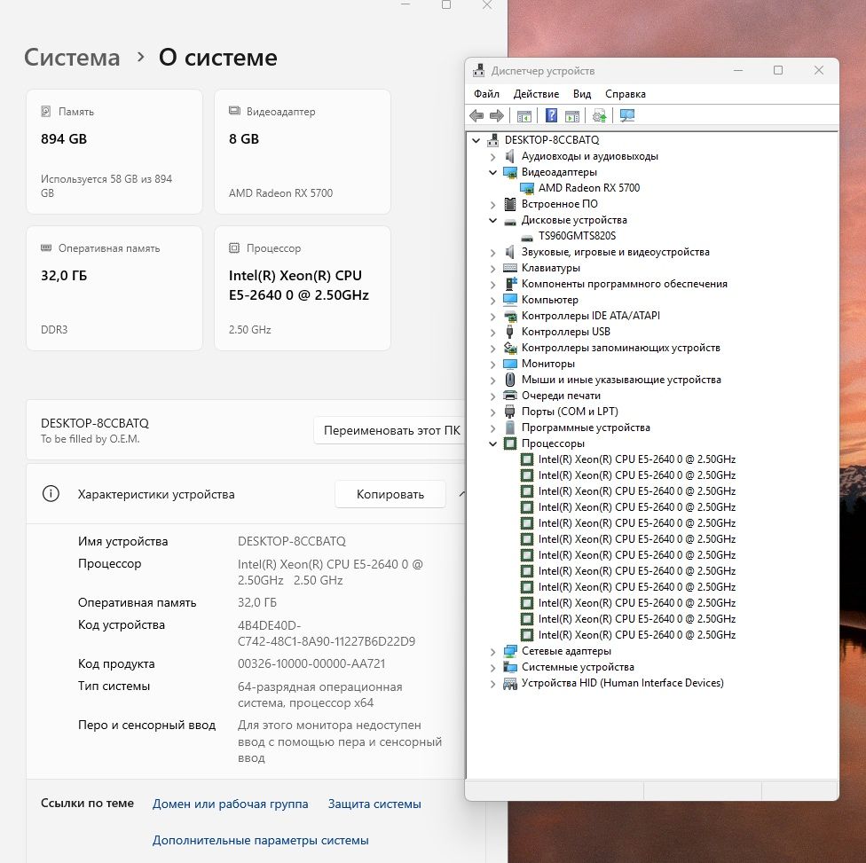Click the Клавиатуры keyboard icon
This screenshot has height=863, width=866.
(510, 268)
